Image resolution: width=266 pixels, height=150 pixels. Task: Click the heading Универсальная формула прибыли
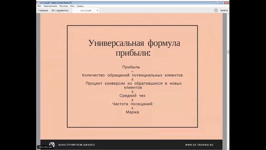tap(134, 48)
